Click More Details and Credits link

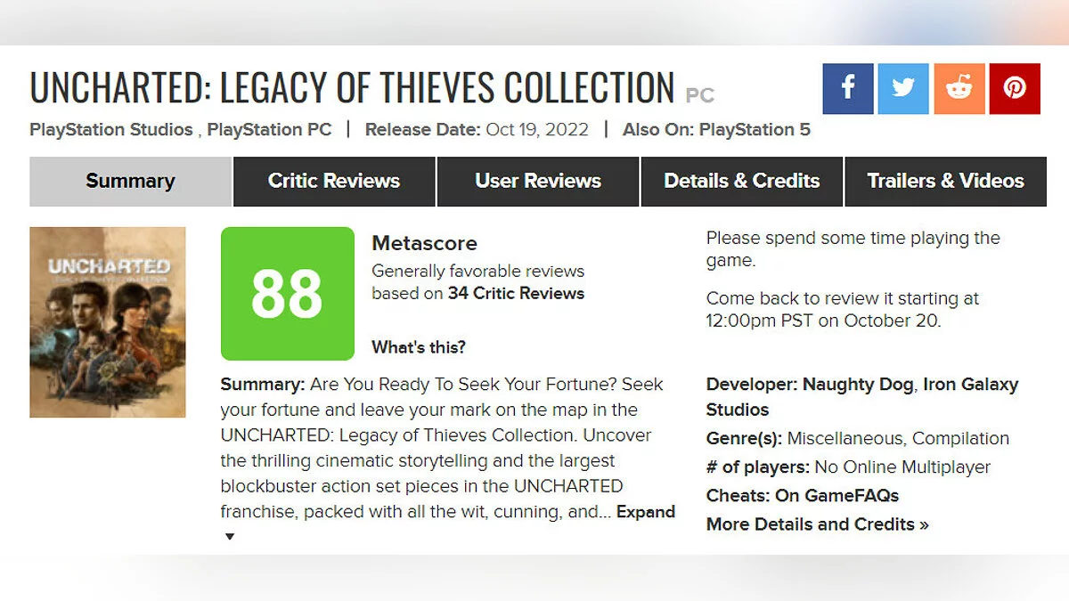(x=817, y=524)
